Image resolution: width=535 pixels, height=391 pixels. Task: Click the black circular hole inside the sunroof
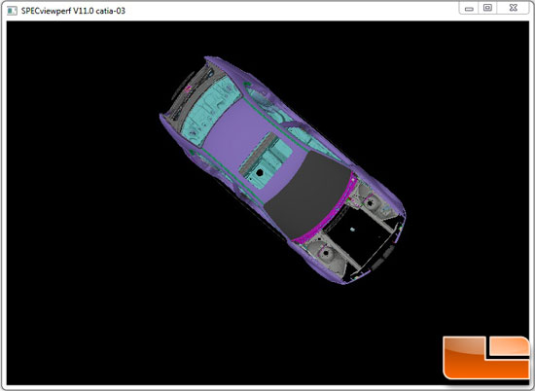260,172
